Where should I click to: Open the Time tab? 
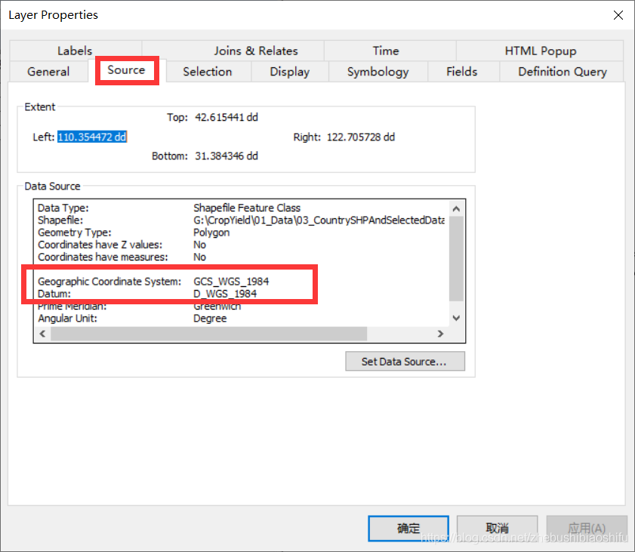click(x=386, y=51)
